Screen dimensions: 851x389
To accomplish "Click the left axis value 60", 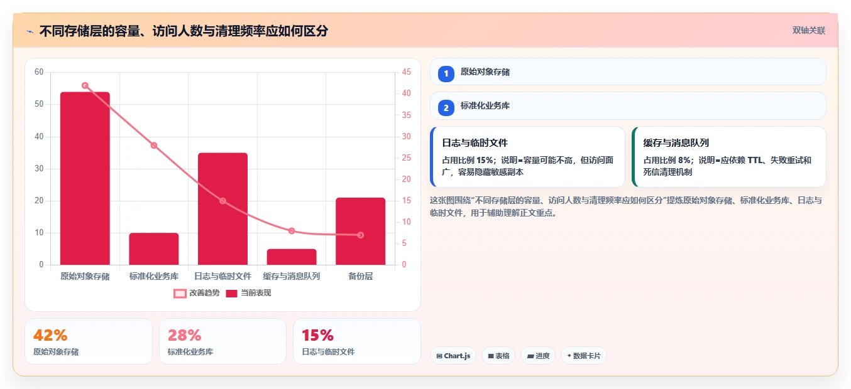I will (39, 72).
